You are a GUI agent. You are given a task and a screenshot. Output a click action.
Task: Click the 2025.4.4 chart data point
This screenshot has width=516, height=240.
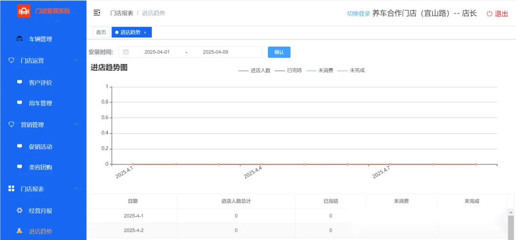[262, 164]
